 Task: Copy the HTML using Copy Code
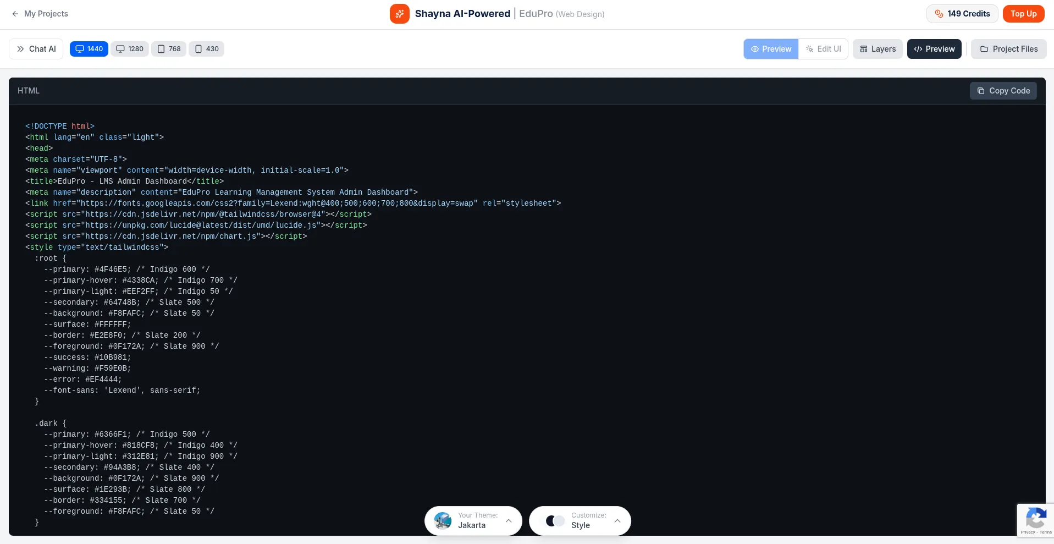tap(1003, 91)
